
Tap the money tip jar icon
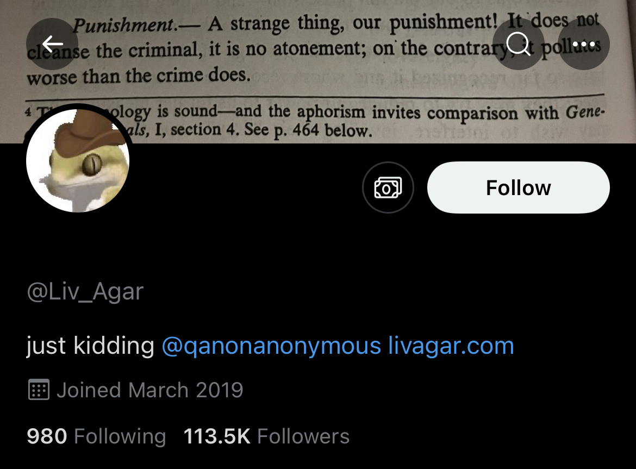coord(388,187)
